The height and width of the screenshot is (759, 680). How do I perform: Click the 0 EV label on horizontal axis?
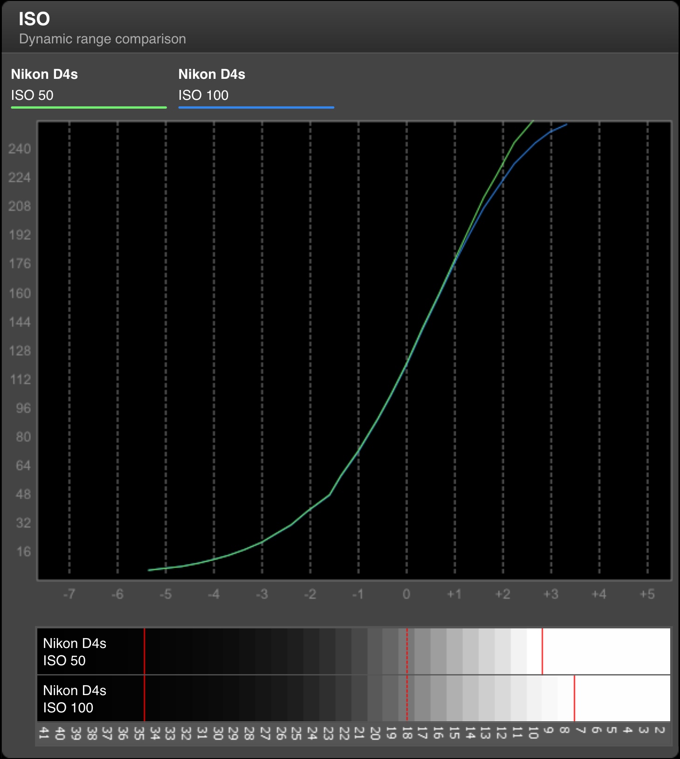406,594
